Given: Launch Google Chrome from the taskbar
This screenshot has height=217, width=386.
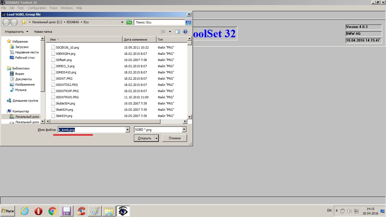Looking at the screenshot, I should coord(52,211).
